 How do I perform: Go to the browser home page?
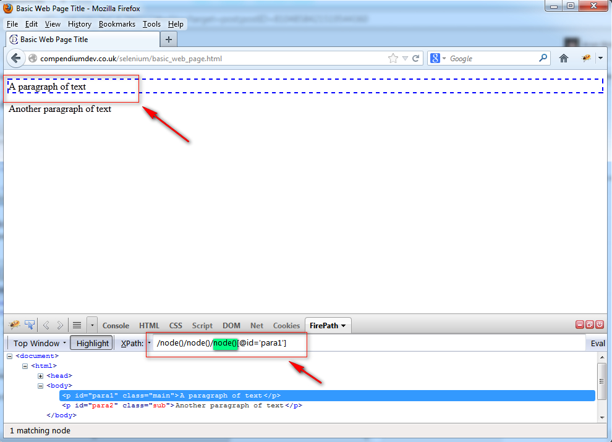563,57
